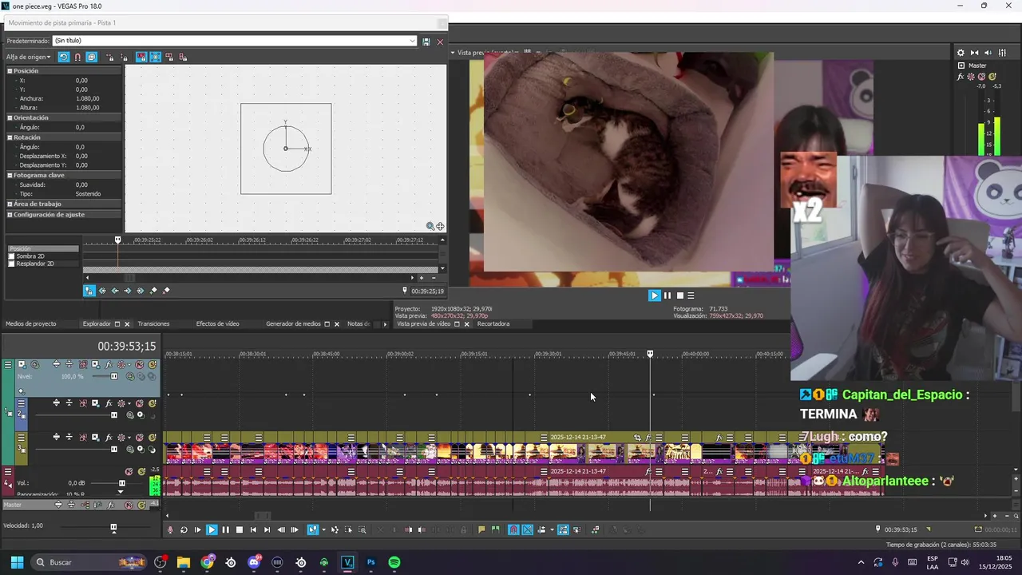Solo video track 1
The width and height of the screenshot is (1022, 575).
click(153, 364)
